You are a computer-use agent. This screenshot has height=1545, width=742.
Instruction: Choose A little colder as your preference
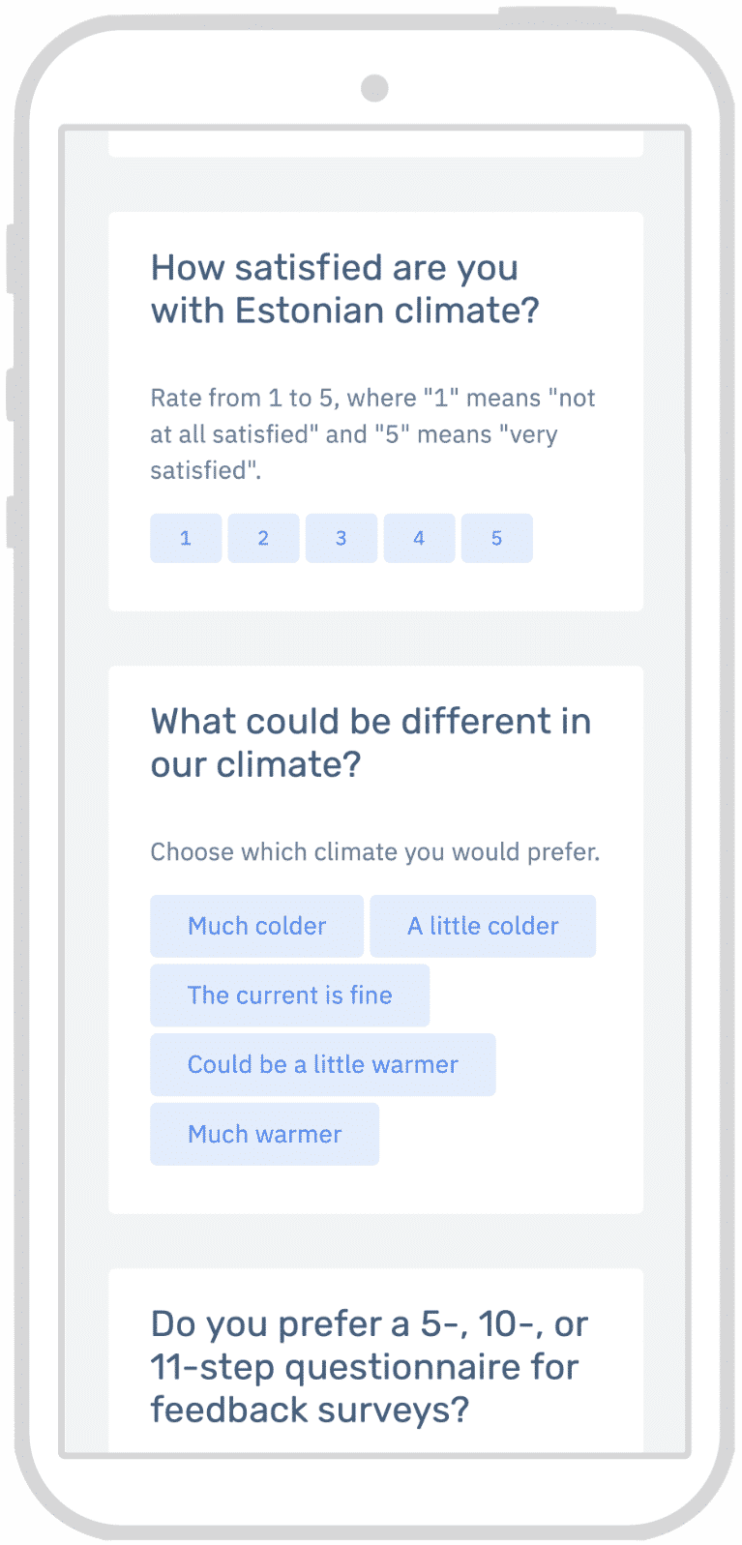click(x=482, y=926)
